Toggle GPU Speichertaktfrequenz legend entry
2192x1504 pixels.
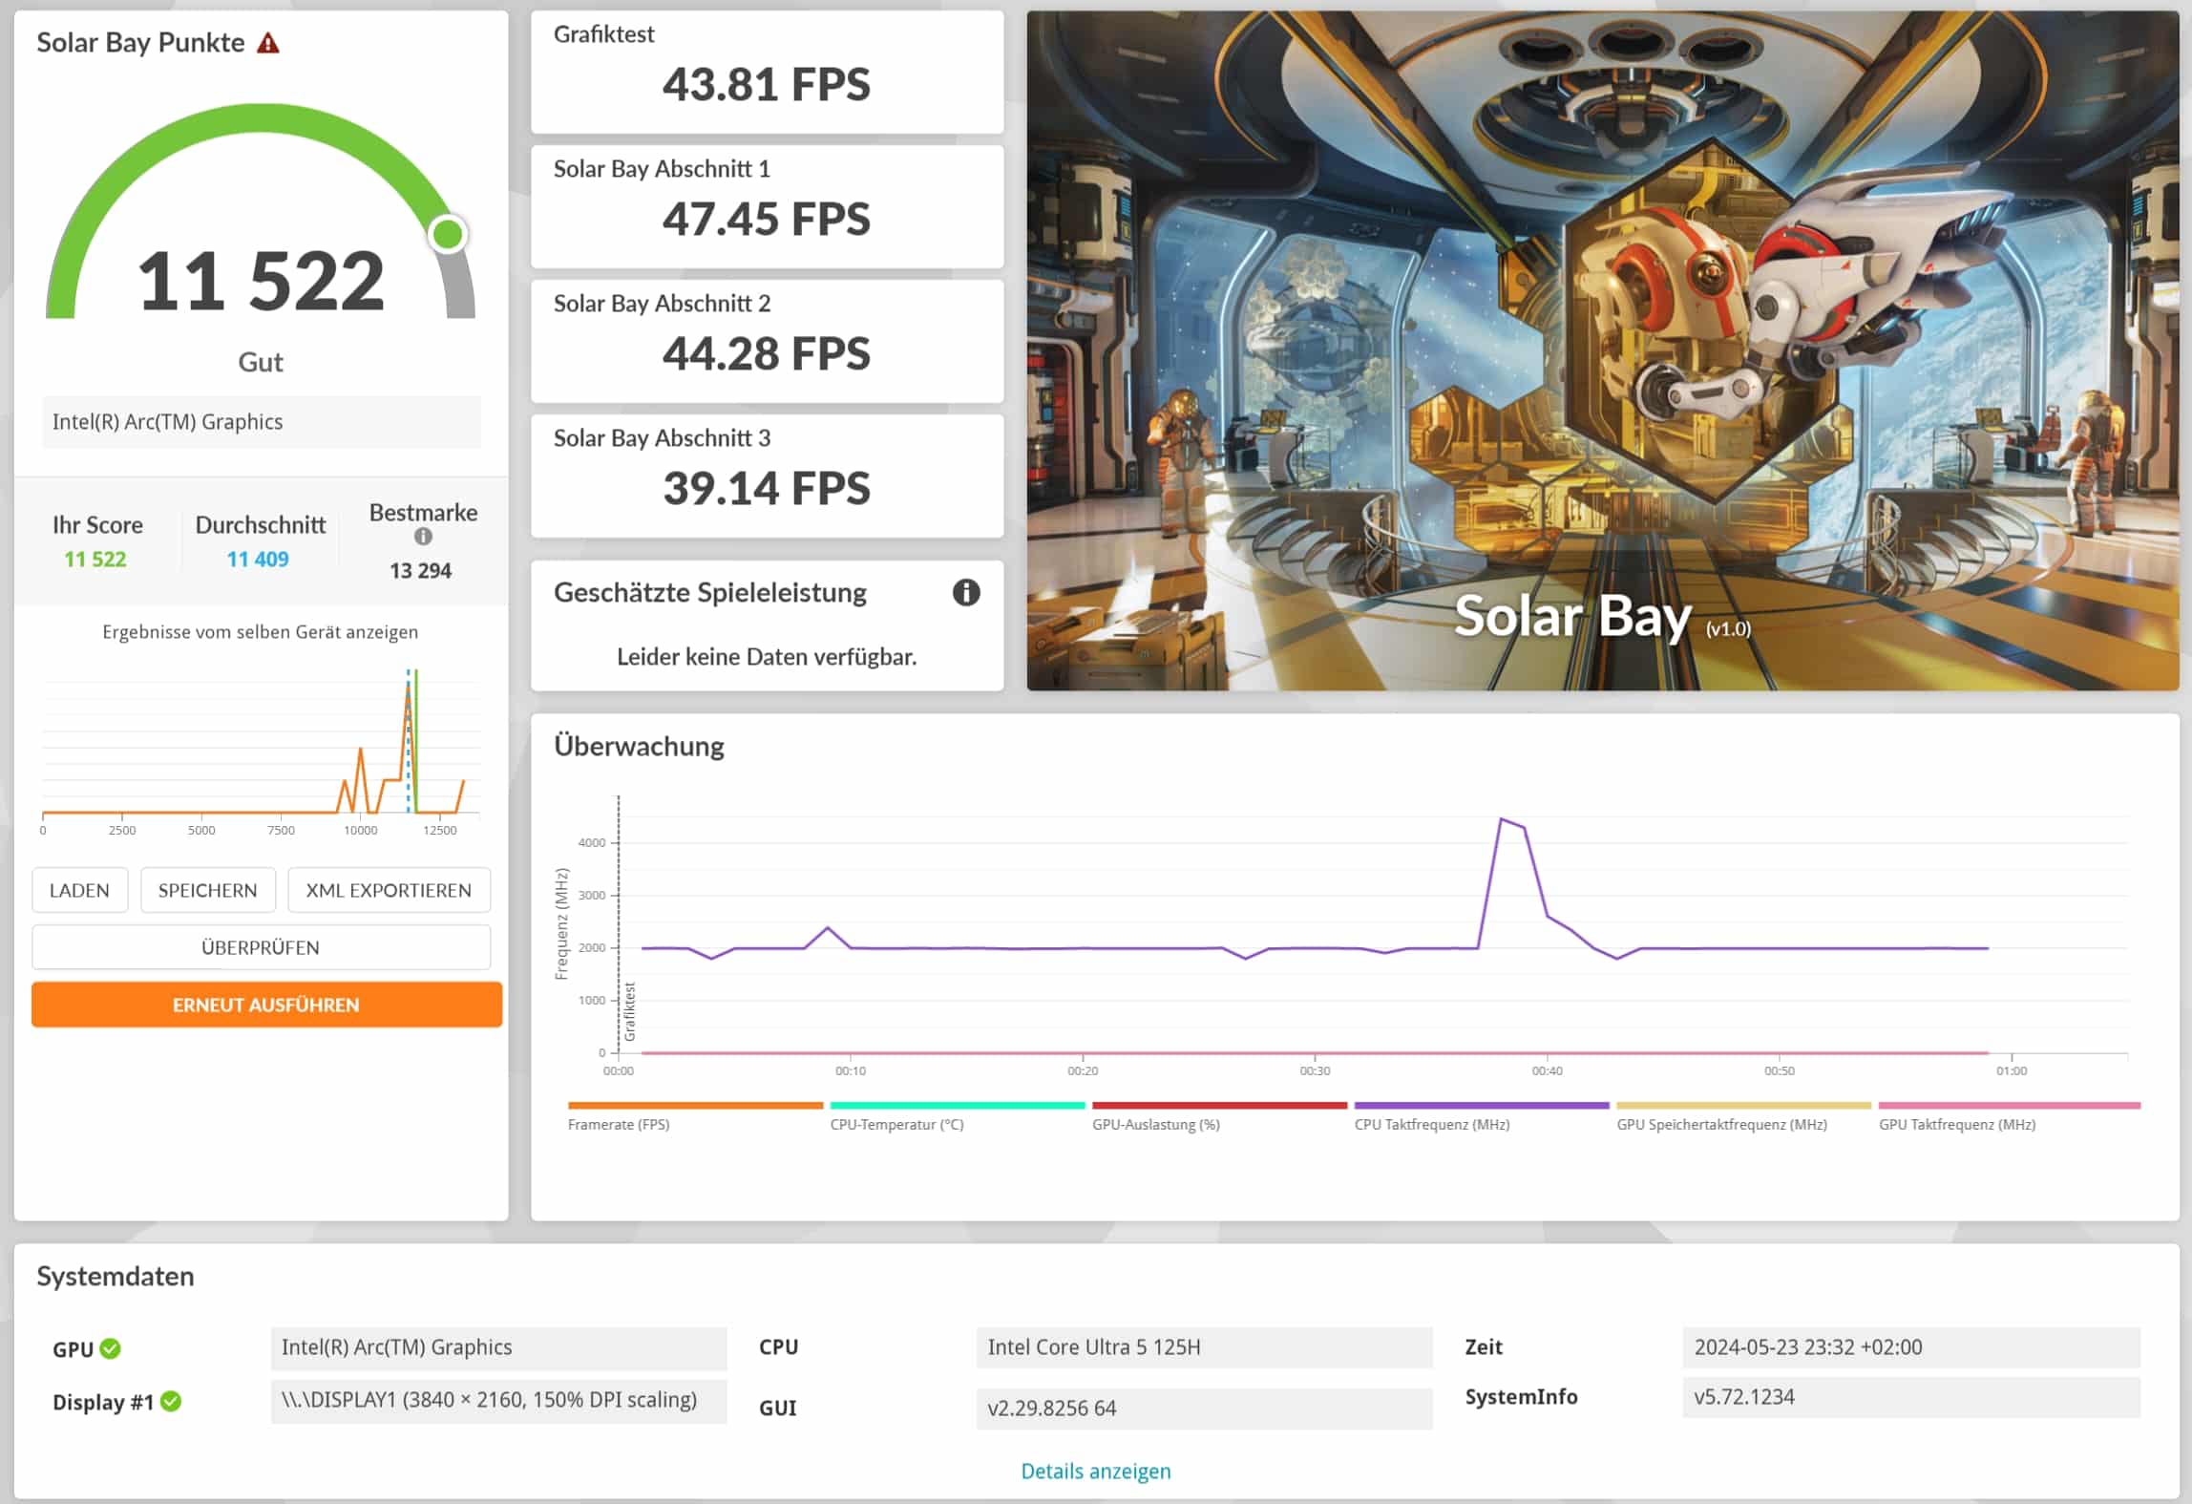pyautogui.click(x=1721, y=1124)
